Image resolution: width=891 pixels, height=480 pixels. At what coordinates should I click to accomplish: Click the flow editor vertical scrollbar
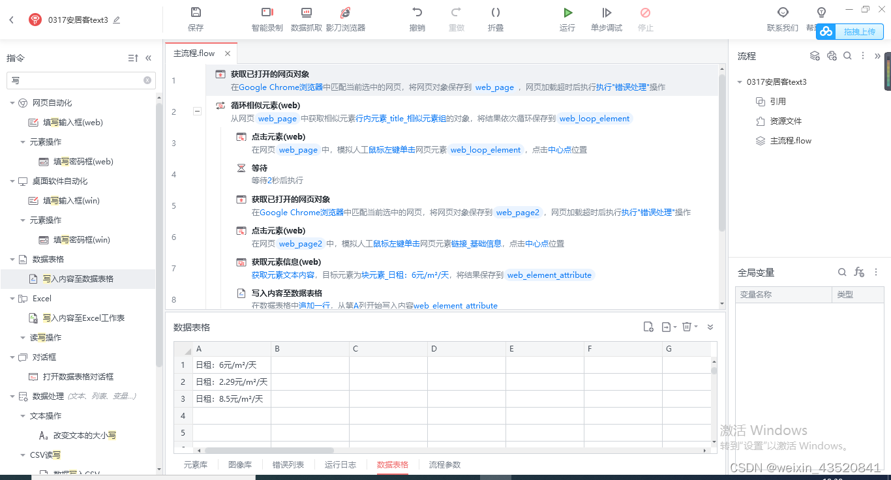coord(721,153)
